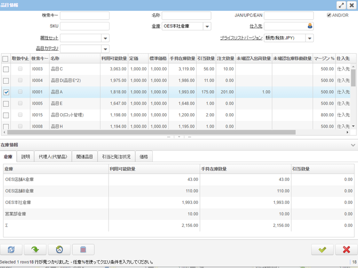Toggle the AND/OR checkbox
This screenshot has height=268, width=358.
coord(329,15)
